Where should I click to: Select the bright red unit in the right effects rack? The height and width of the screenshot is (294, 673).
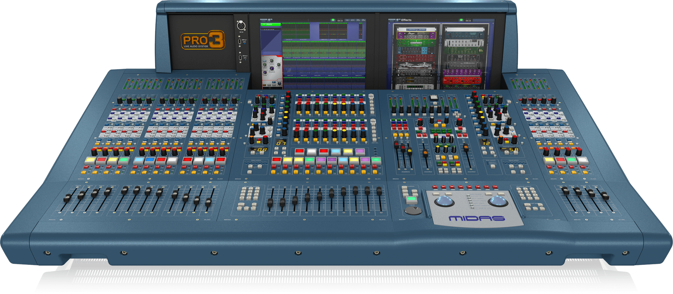click(x=462, y=81)
